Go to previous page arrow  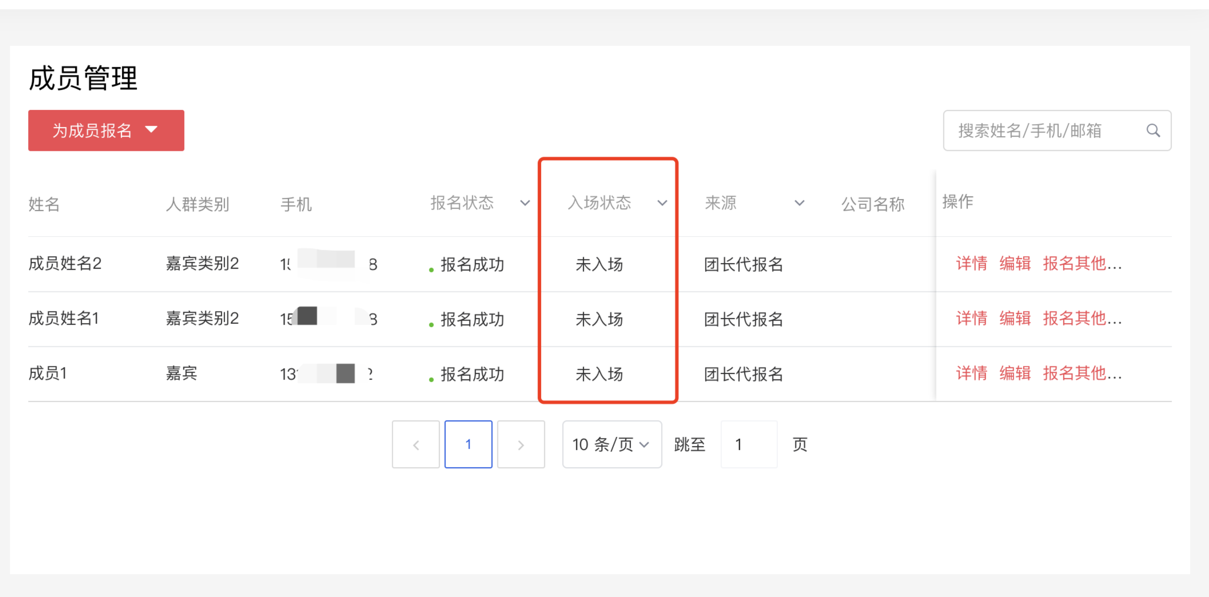coord(416,444)
